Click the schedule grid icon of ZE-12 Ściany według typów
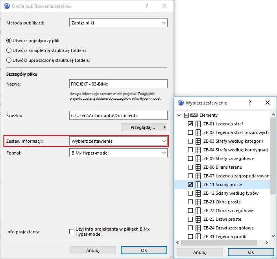Image resolution: width=277 pixels, height=259 pixels. click(198, 193)
